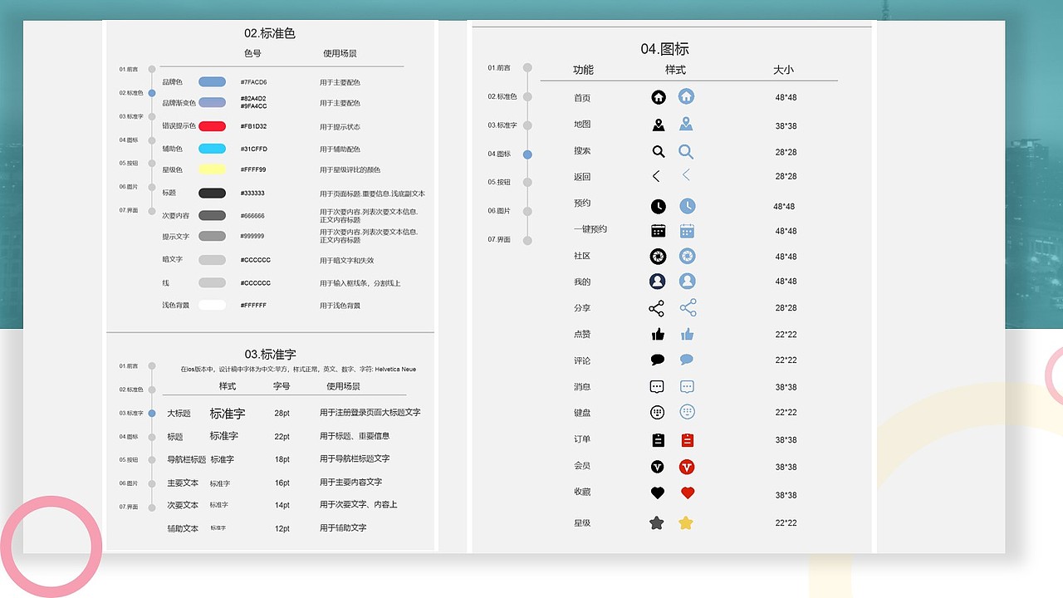The height and width of the screenshot is (598, 1063).
Task: Select the blue 预约 clock icon
Action: (x=687, y=206)
